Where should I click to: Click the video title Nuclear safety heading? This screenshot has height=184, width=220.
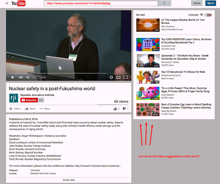(x=52, y=89)
